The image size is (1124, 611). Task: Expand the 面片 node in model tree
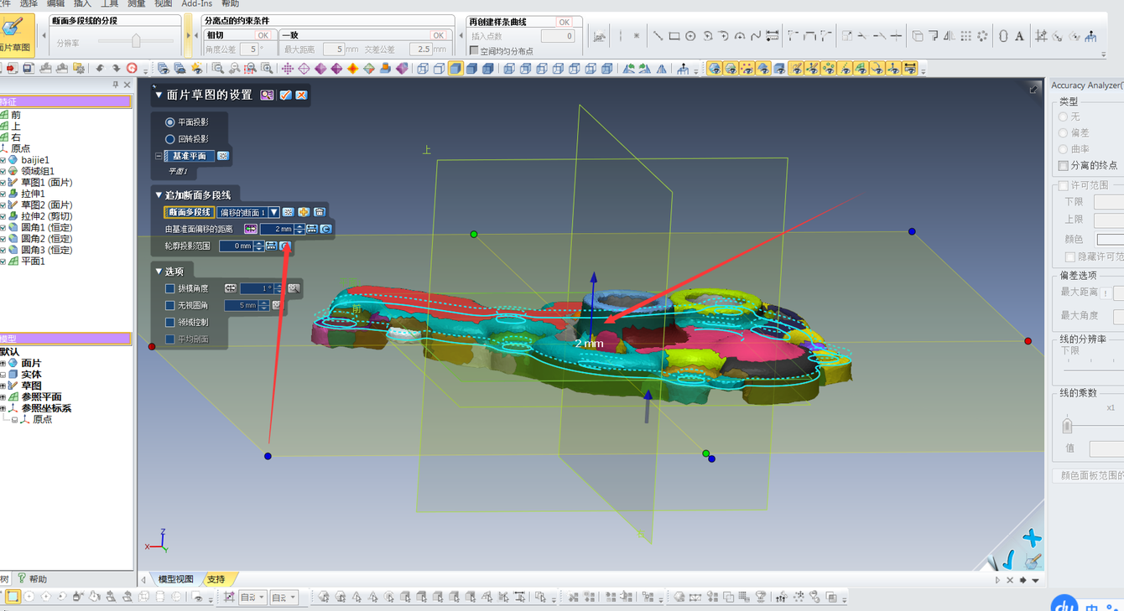[3, 363]
